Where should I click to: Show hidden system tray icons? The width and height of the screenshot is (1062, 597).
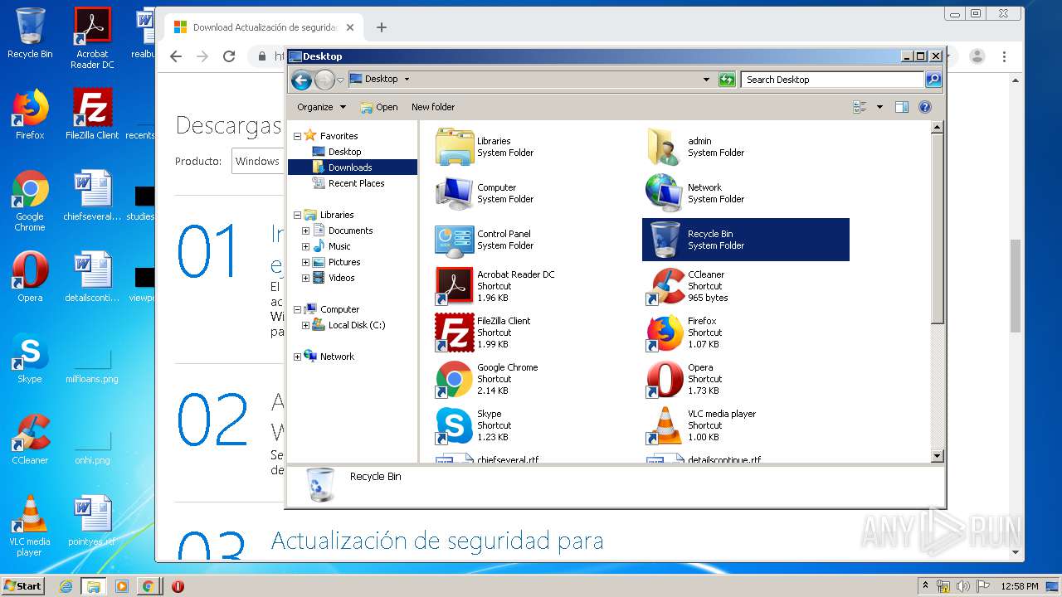coord(925,586)
